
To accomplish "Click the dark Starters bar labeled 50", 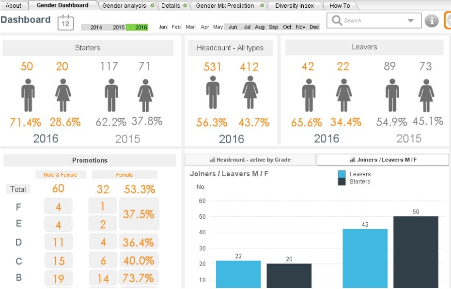I will point(416,252).
